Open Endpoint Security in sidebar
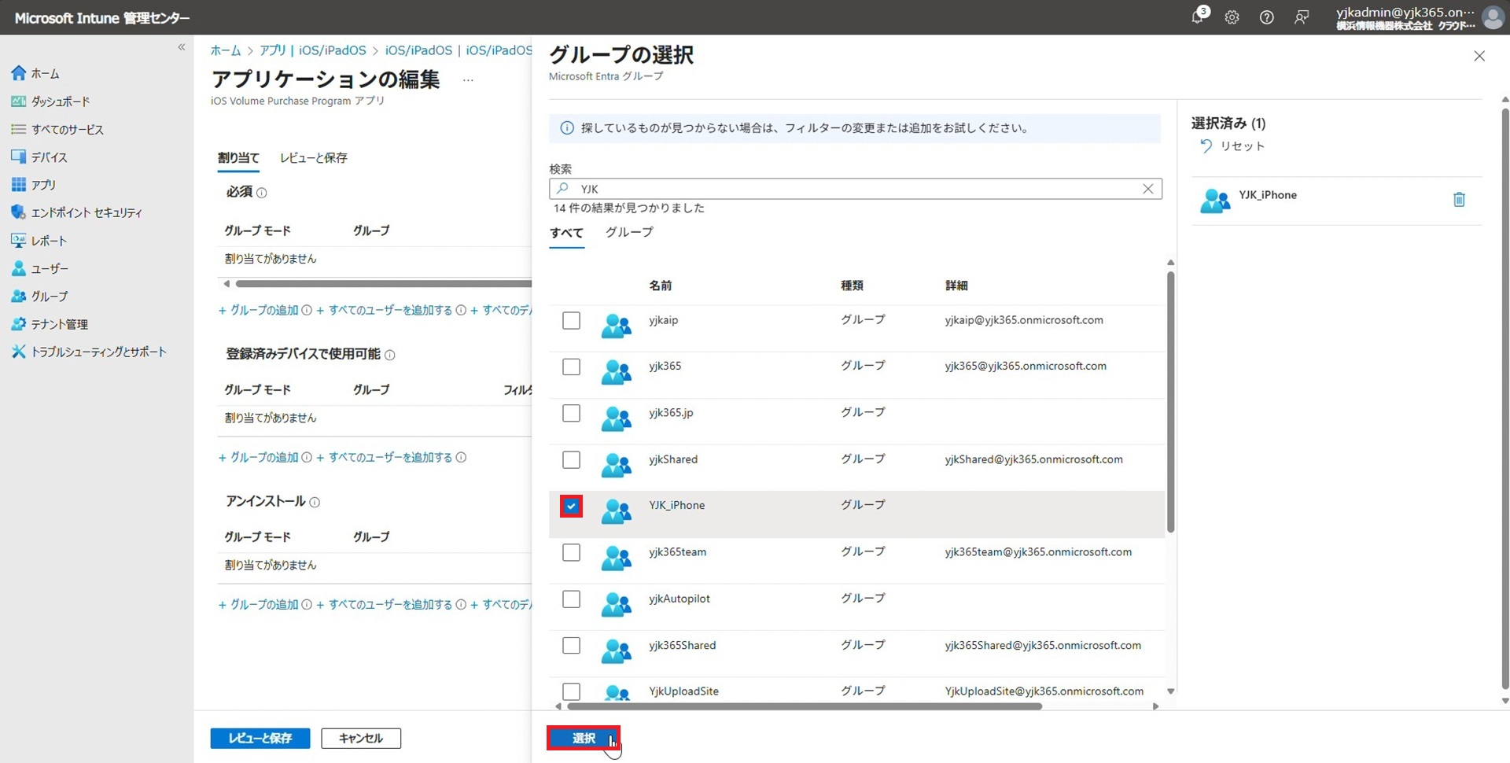The image size is (1510, 763). [x=86, y=212]
